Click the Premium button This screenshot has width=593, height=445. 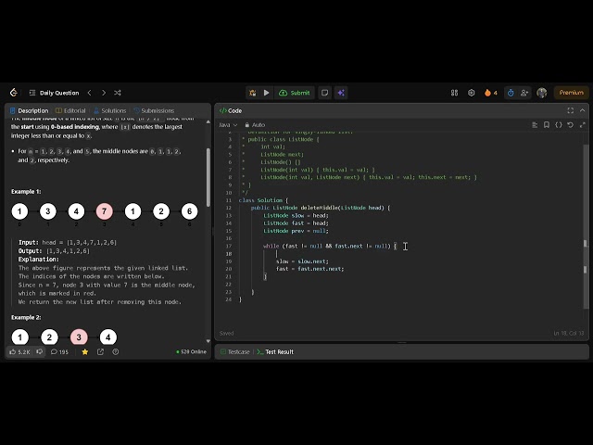(x=572, y=93)
